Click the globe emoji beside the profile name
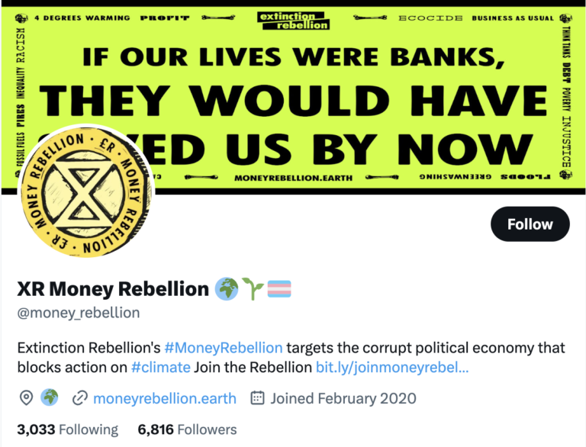 (x=227, y=289)
